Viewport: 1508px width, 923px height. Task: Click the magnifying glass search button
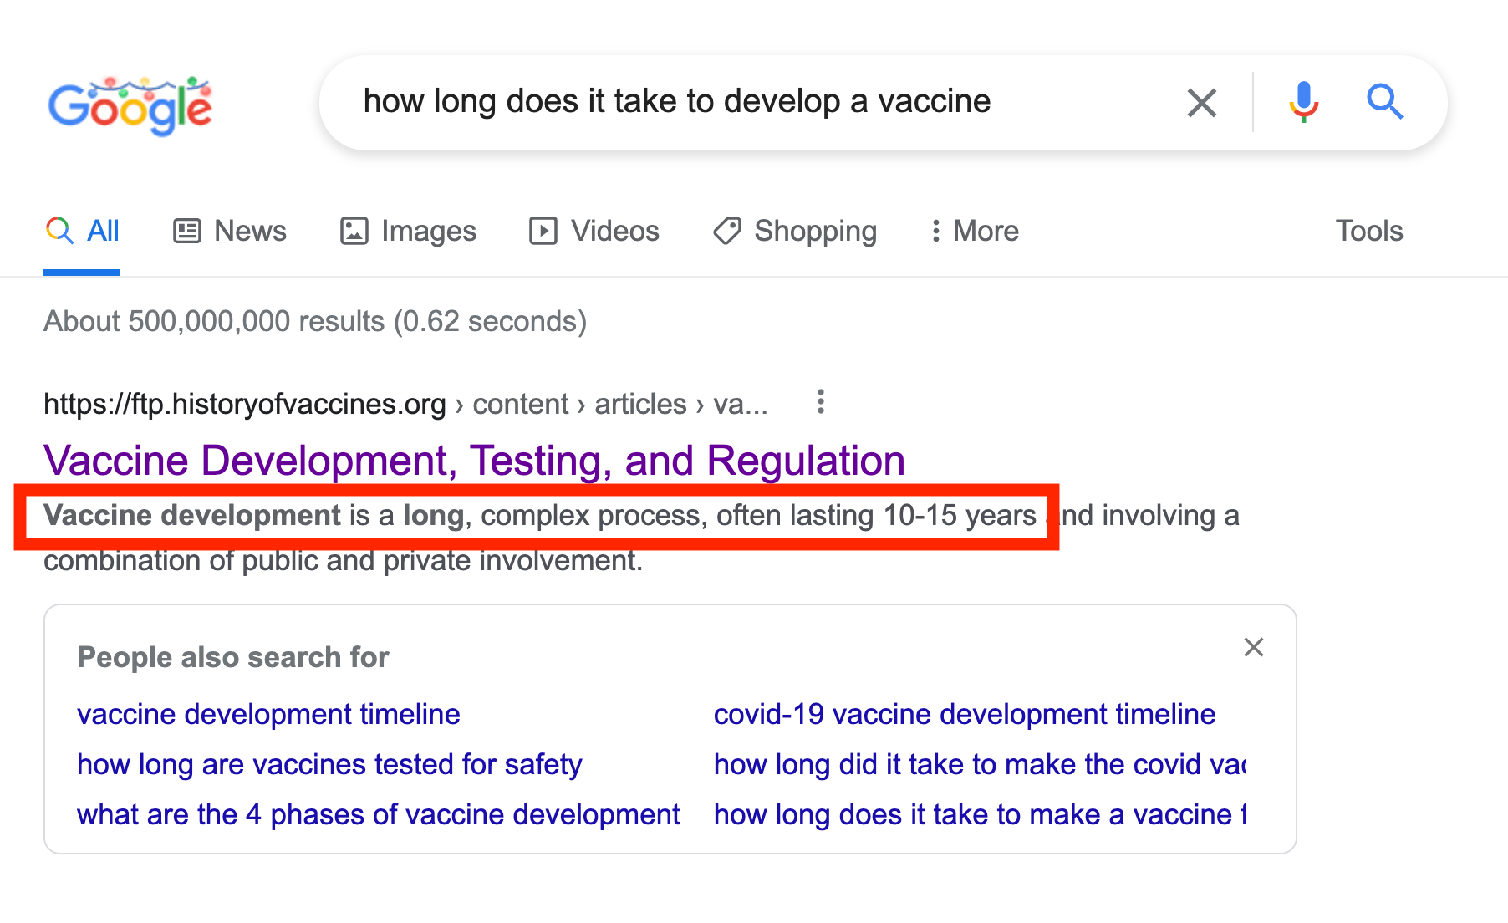[x=1384, y=102]
